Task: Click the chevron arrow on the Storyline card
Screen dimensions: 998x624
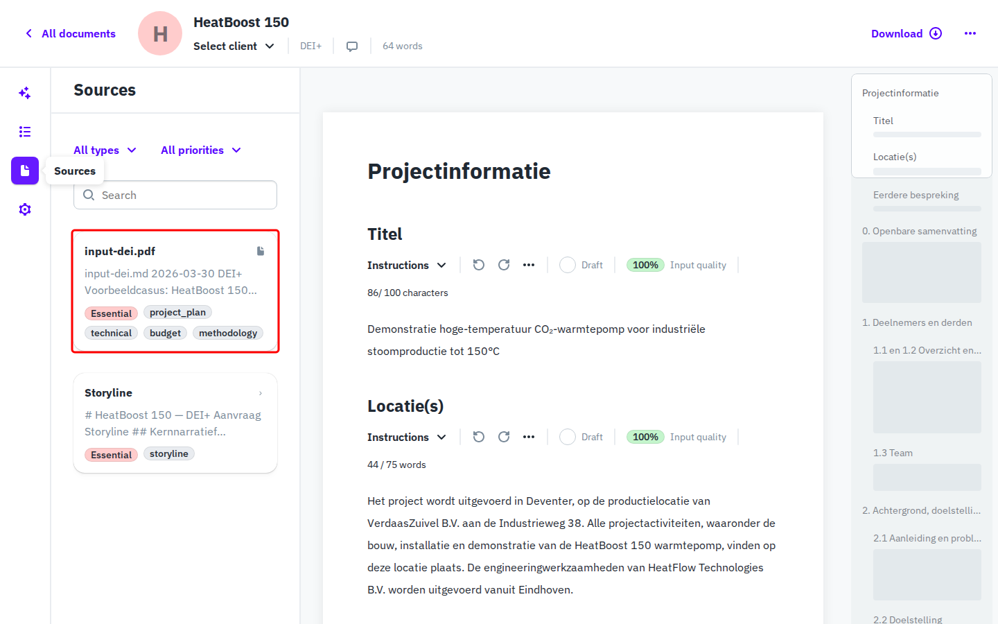Action: click(x=261, y=393)
